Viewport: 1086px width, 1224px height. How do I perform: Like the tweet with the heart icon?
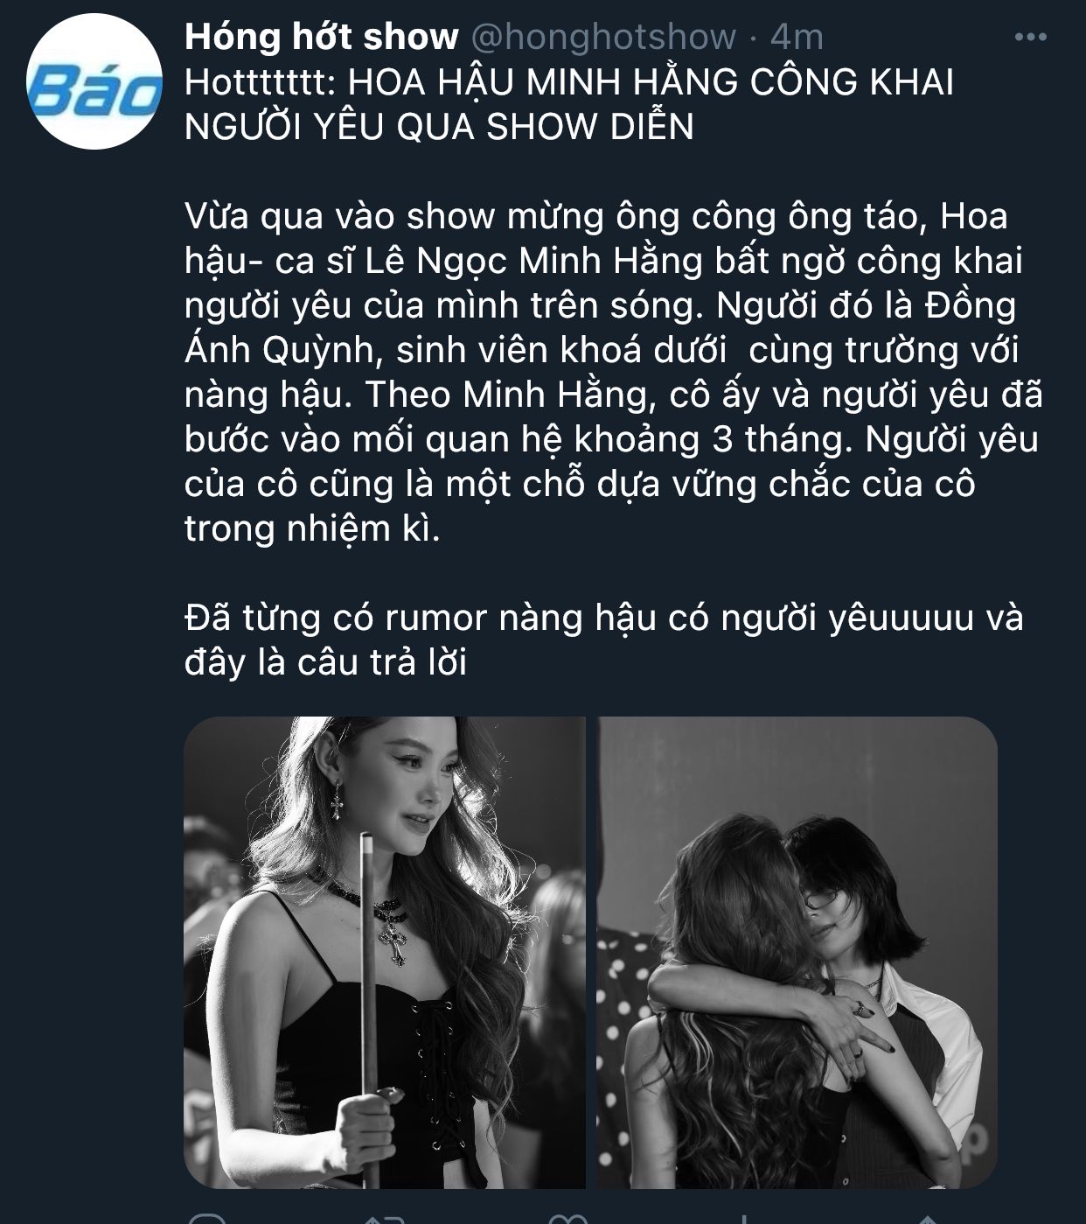point(567,1219)
